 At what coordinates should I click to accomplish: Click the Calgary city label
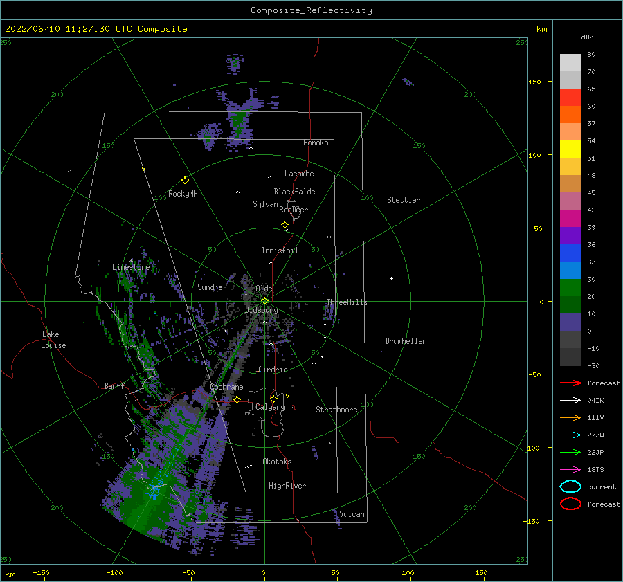[x=270, y=407]
